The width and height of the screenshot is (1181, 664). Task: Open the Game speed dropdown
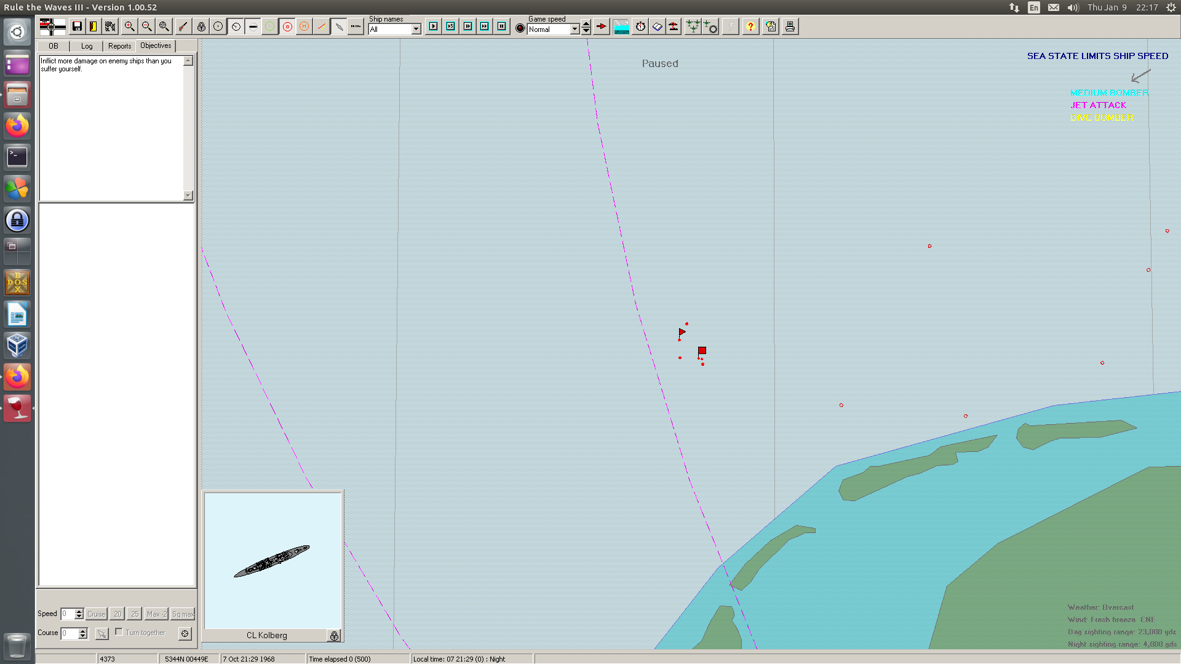[x=575, y=29]
